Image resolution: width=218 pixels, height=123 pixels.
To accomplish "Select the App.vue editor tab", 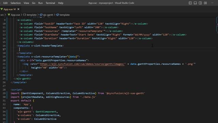I will pyautogui.click(x=10, y=9).
